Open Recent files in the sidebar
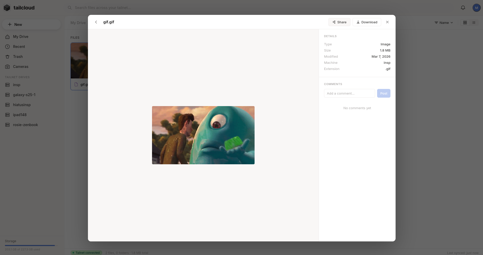Image resolution: width=483 pixels, height=255 pixels. 32,47
